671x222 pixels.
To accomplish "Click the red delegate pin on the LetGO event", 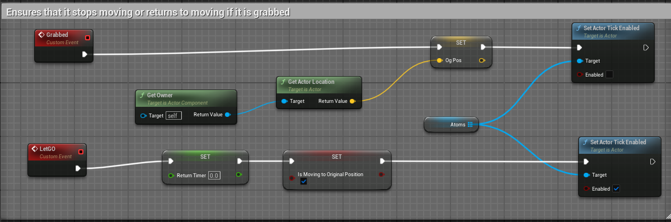I will point(81,152).
